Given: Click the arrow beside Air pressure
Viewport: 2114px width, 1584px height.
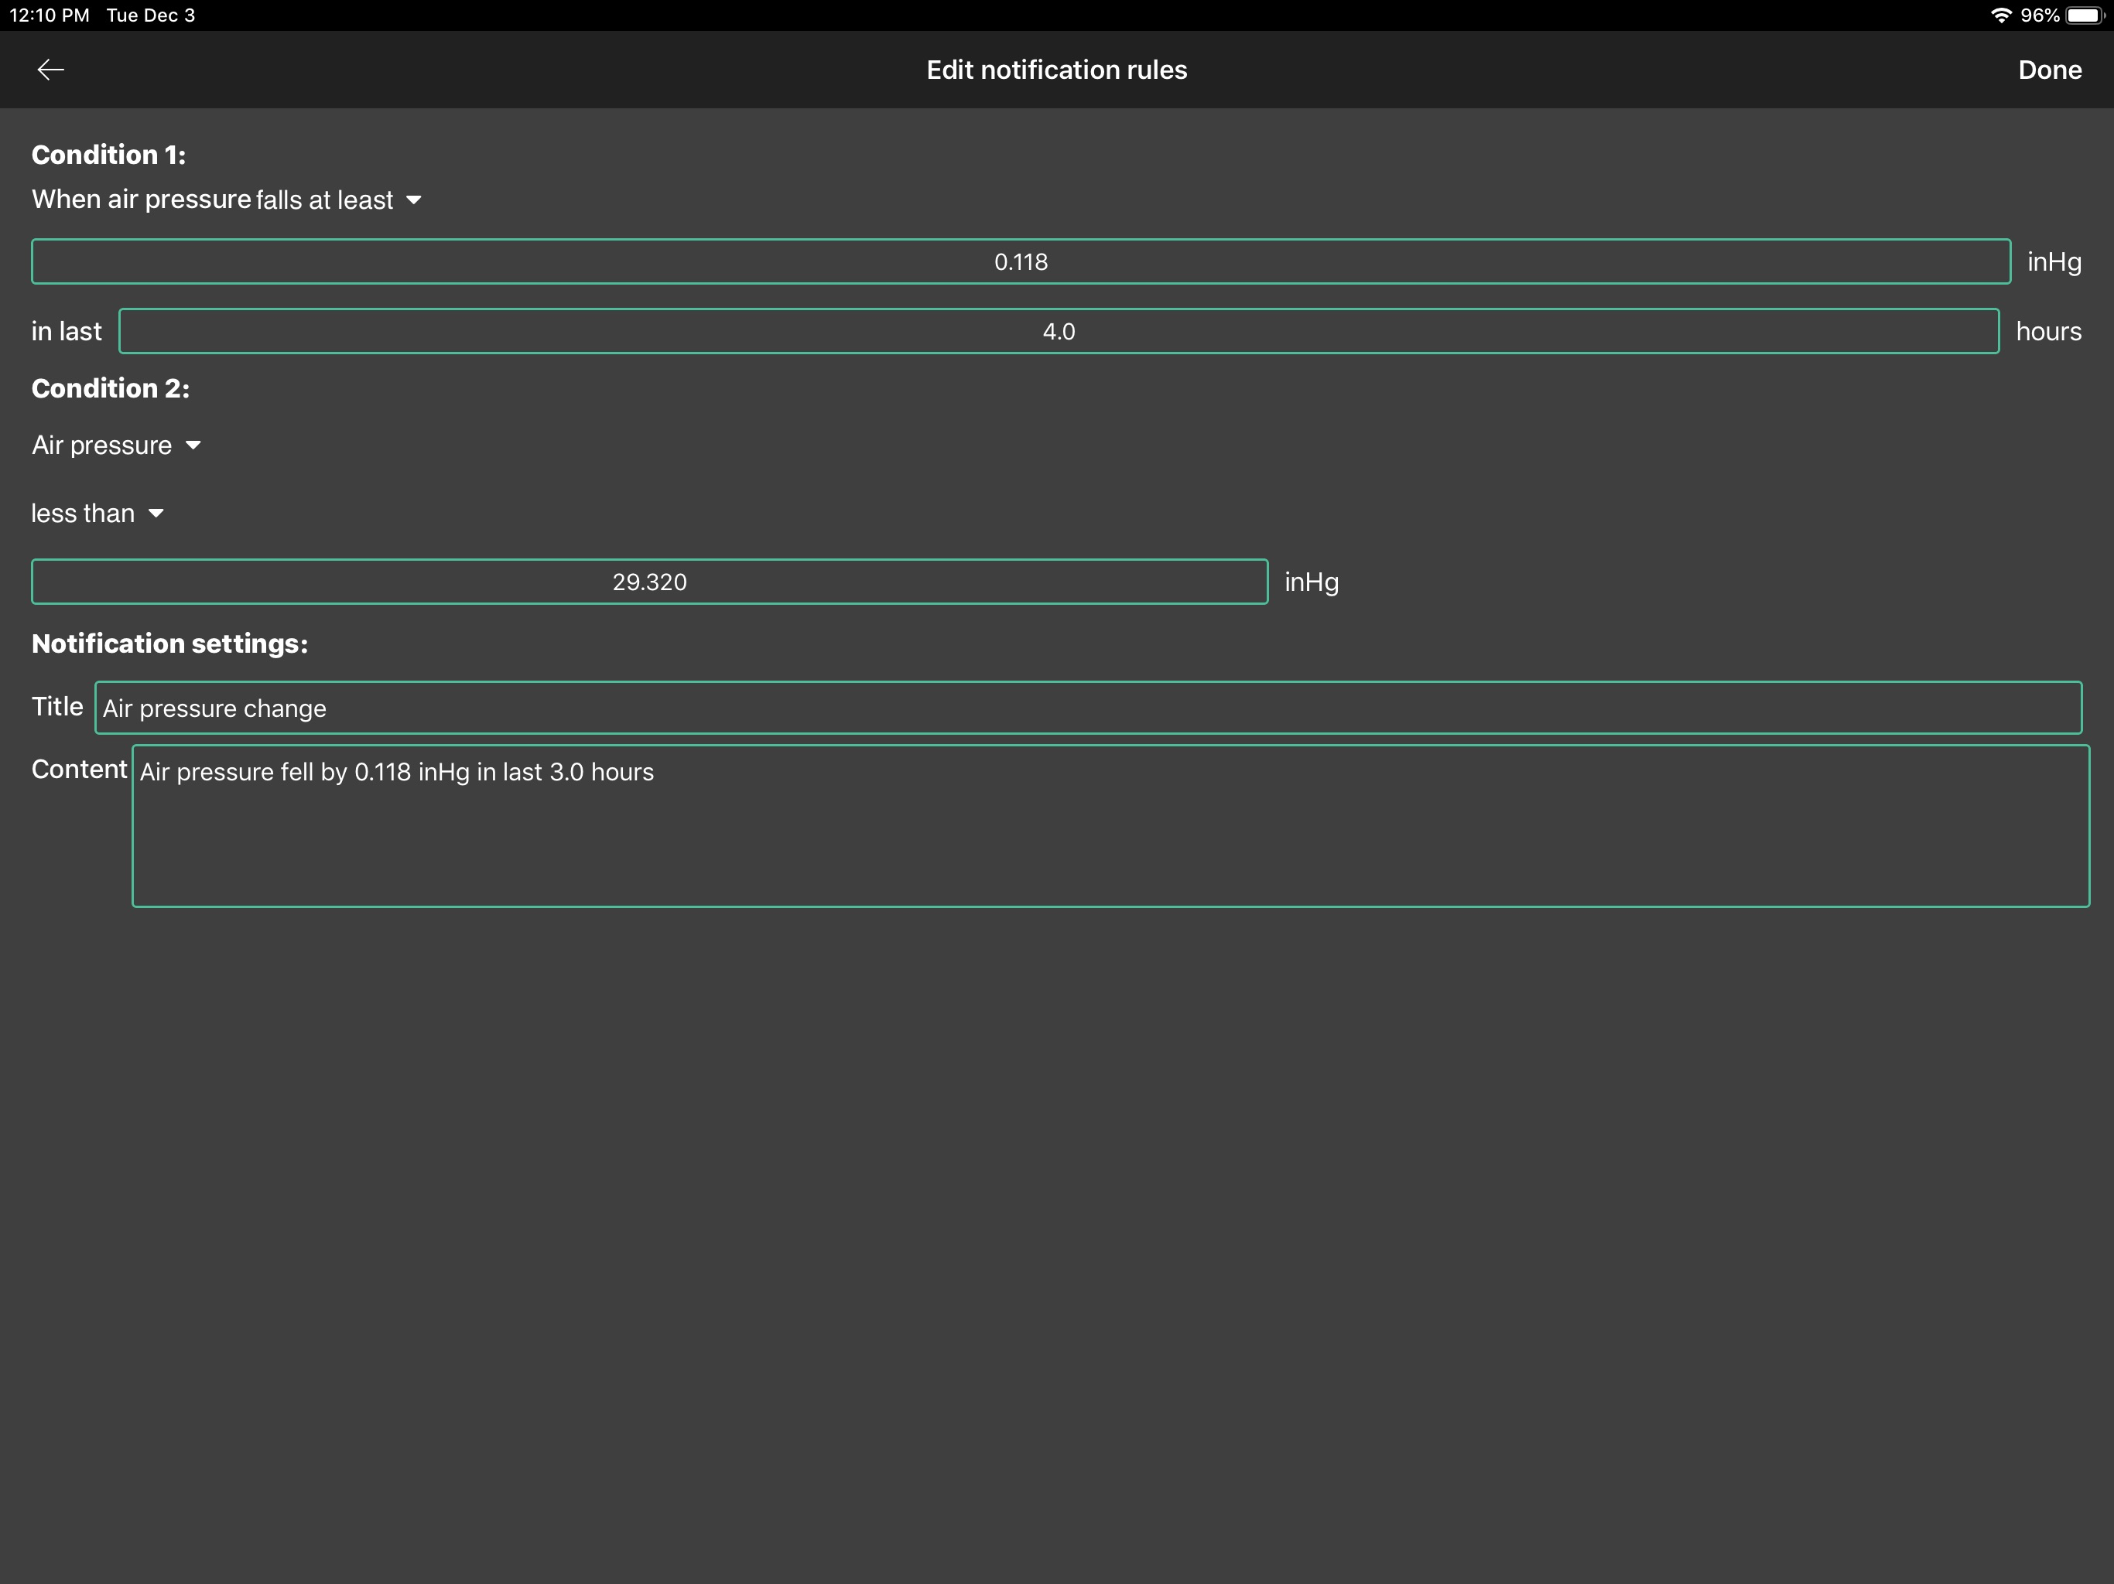Looking at the screenshot, I should tap(193, 445).
